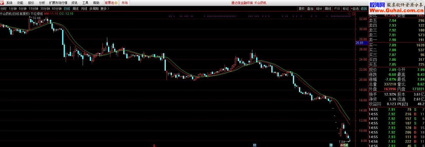
Task: Select the 卖五 ask row at 7.94
Action: click(397, 21)
